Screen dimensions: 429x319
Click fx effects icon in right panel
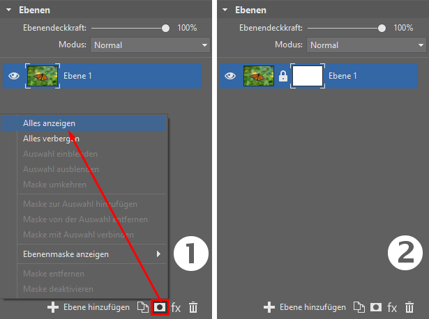tap(392, 308)
